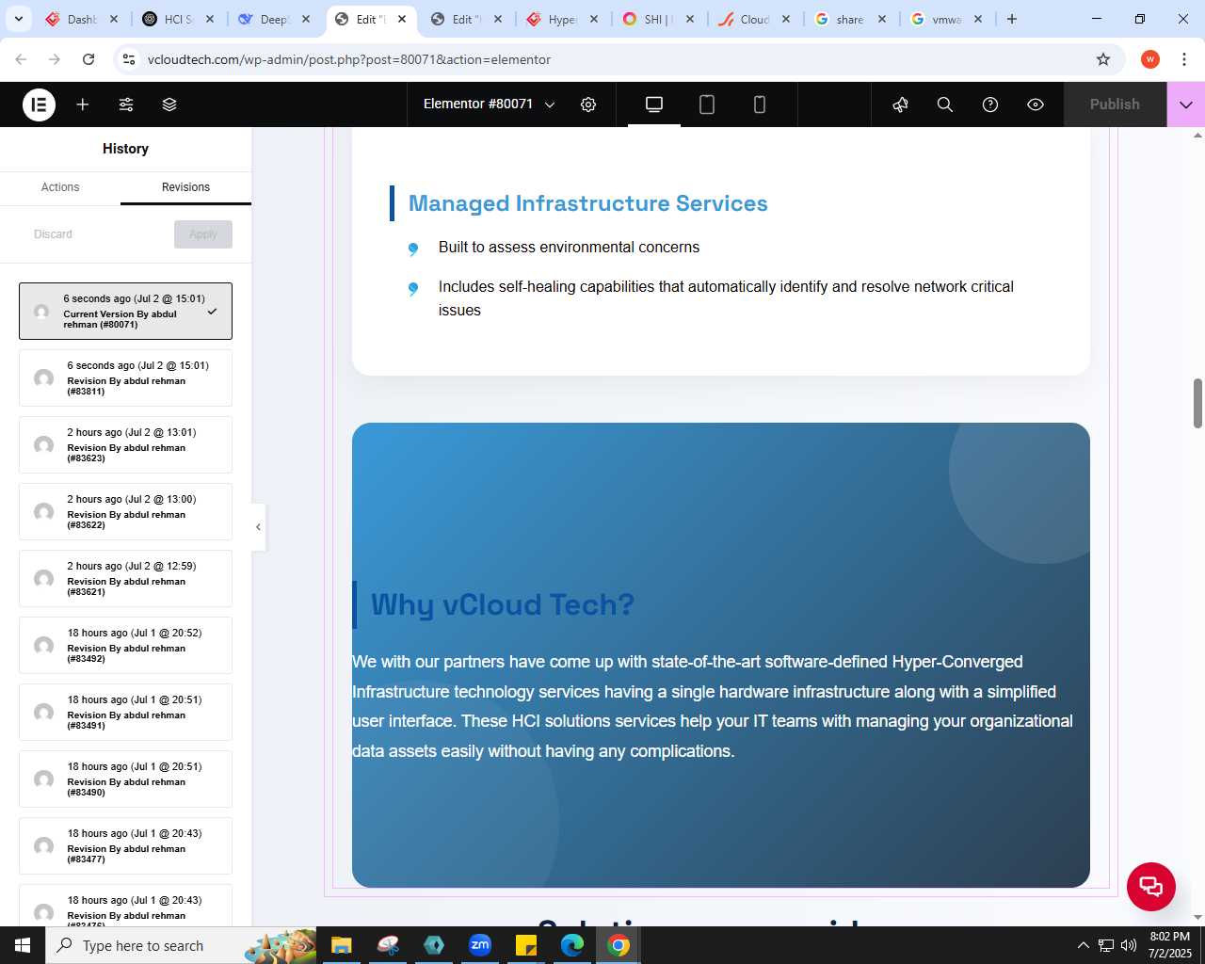1205x964 pixels.
Task: Open the Chrome profile avatar
Action: point(1150,59)
